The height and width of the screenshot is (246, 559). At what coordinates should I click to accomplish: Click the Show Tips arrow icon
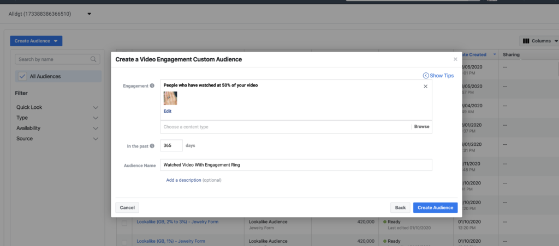click(x=426, y=75)
